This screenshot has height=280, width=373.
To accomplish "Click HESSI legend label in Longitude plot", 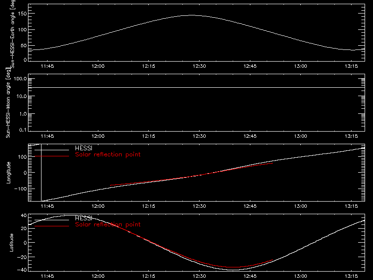I will pyautogui.click(x=83, y=148).
